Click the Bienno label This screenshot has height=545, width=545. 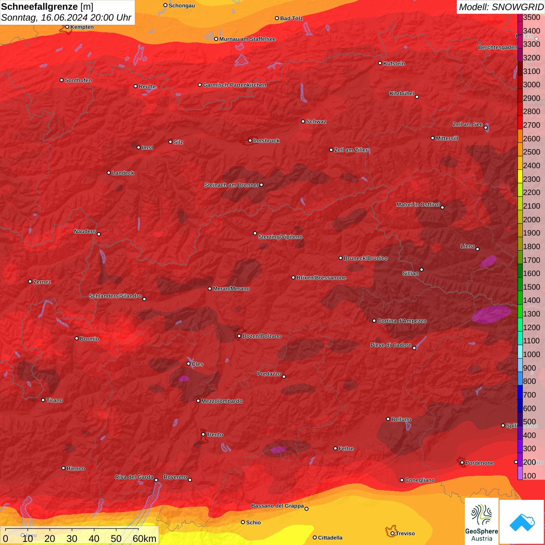76,468
